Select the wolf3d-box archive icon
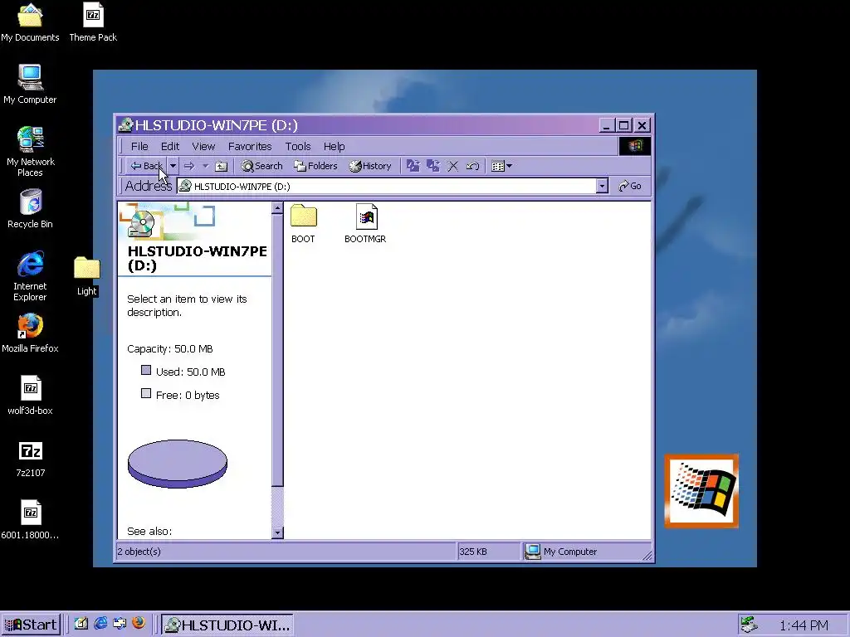 point(31,396)
